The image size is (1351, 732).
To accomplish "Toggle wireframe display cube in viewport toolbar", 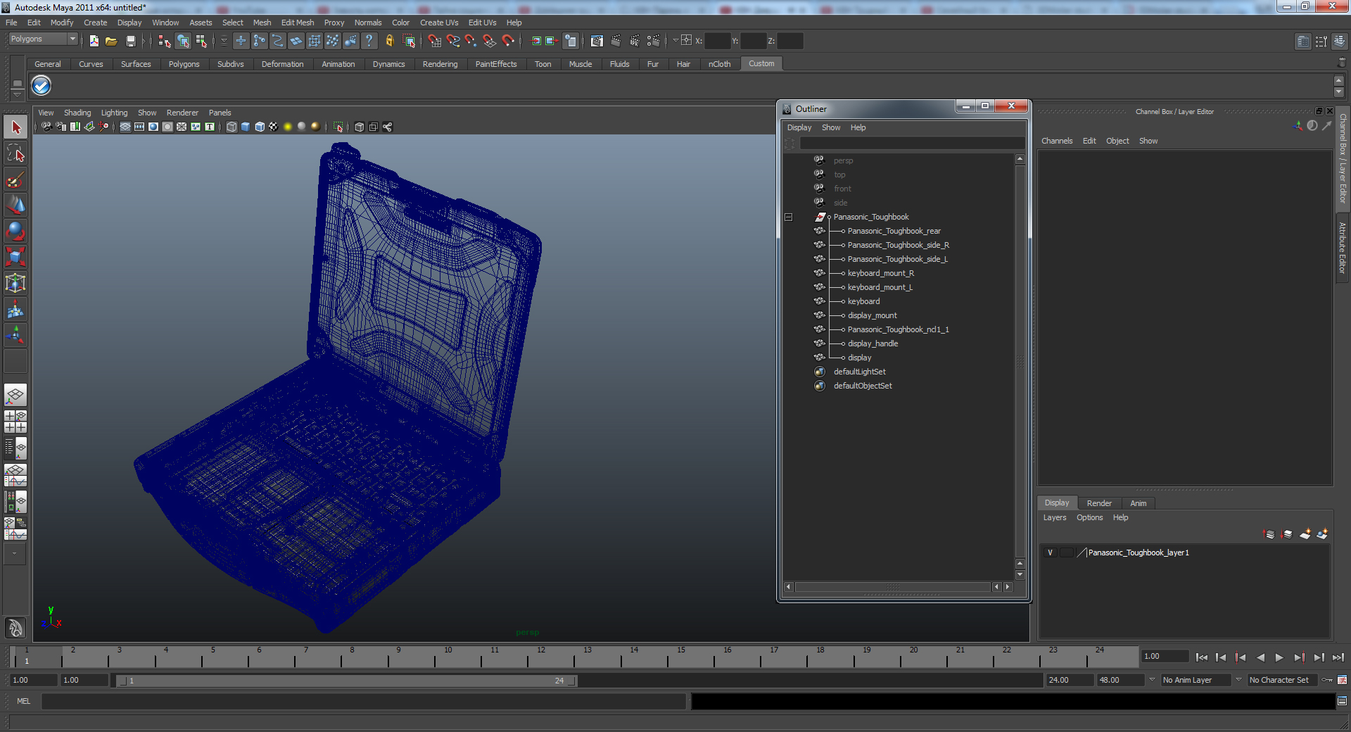I will point(231,127).
